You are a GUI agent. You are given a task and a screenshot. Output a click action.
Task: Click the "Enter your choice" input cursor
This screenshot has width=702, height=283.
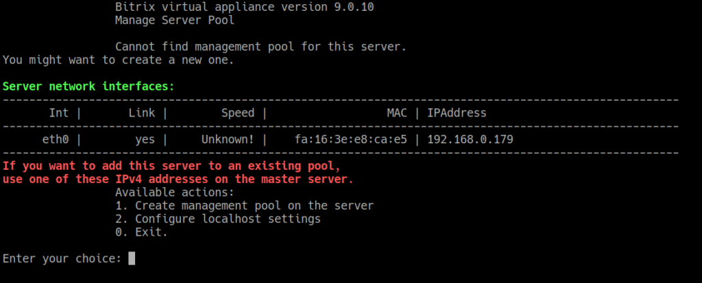(x=132, y=258)
